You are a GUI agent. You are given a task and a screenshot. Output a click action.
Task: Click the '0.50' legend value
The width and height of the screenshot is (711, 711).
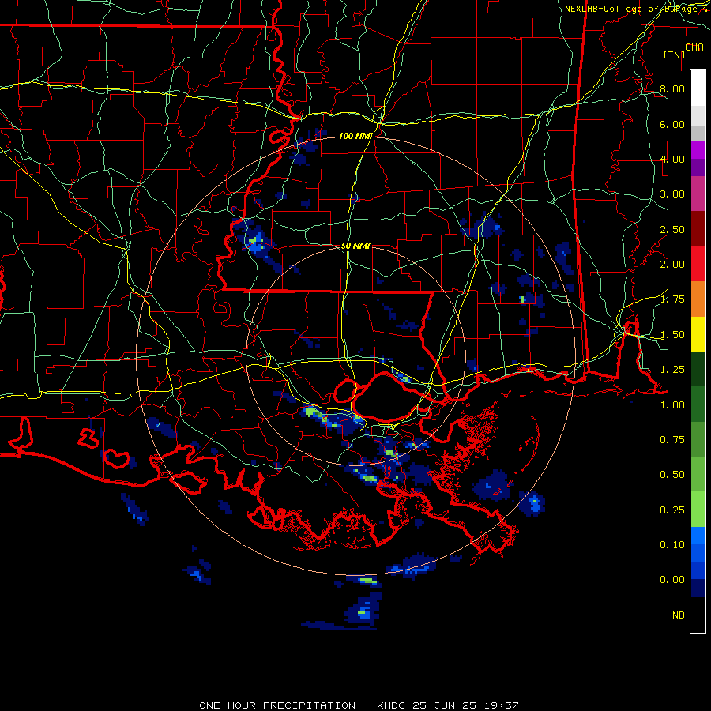point(672,475)
